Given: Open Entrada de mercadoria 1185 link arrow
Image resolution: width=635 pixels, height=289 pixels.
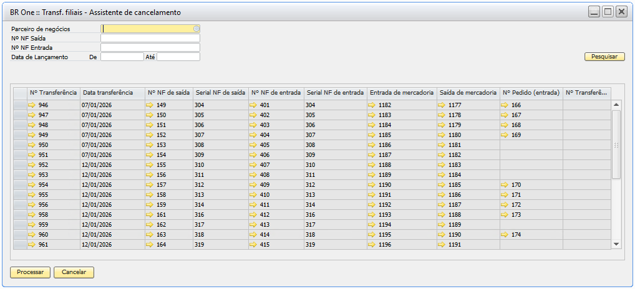Looking at the screenshot, I should [x=371, y=135].
